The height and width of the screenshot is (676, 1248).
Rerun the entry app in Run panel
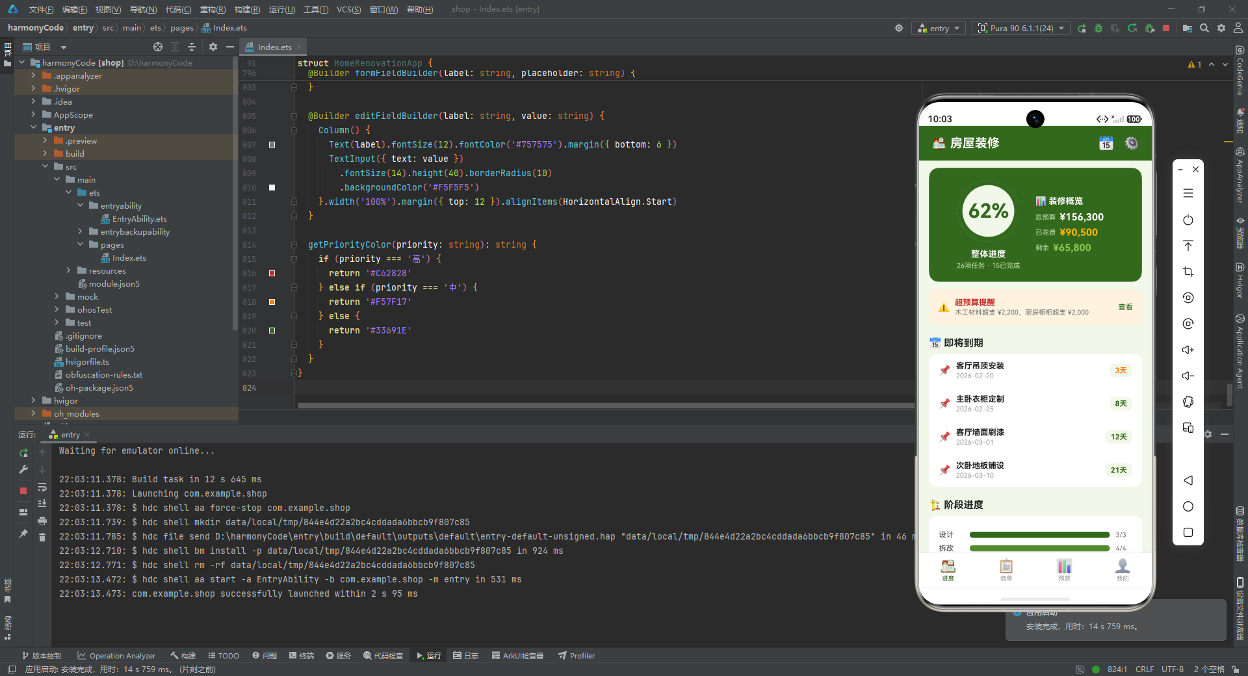(x=23, y=453)
